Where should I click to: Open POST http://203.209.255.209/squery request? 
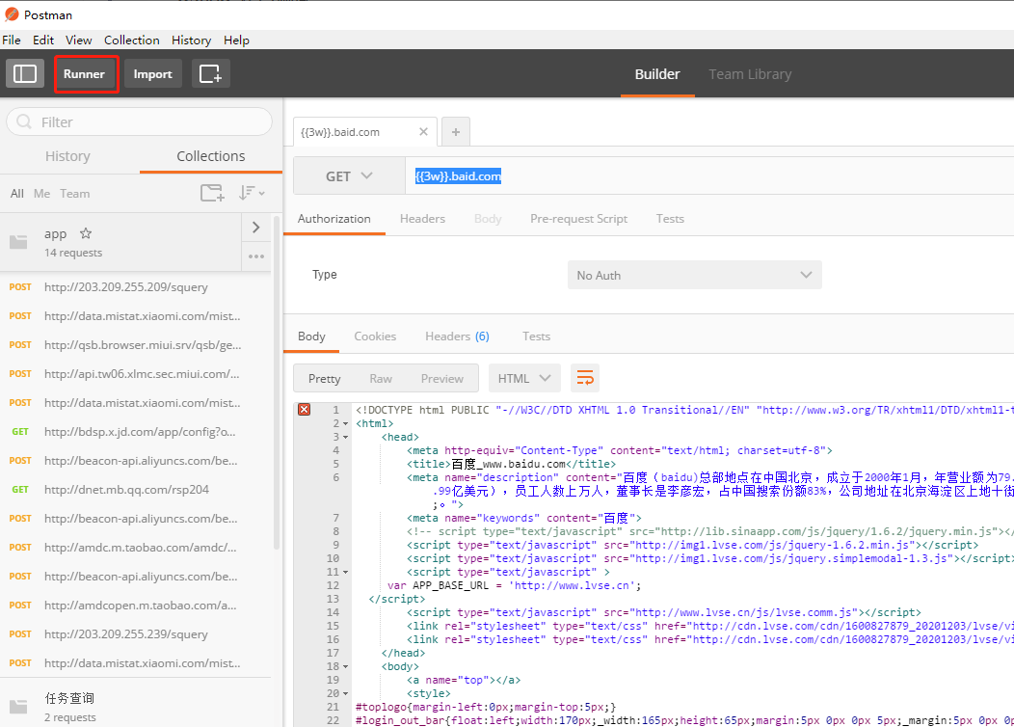(x=136, y=287)
